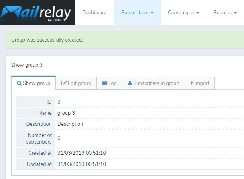Open the Campaigns menu

pos(183,13)
